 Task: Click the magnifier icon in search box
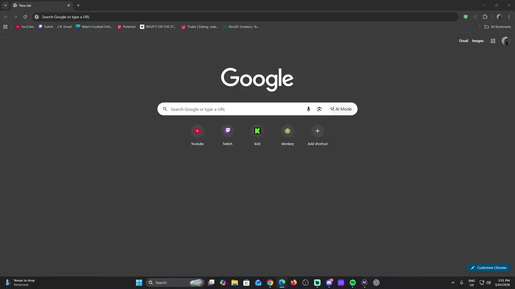pyautogui.click(x=165, y=109)
